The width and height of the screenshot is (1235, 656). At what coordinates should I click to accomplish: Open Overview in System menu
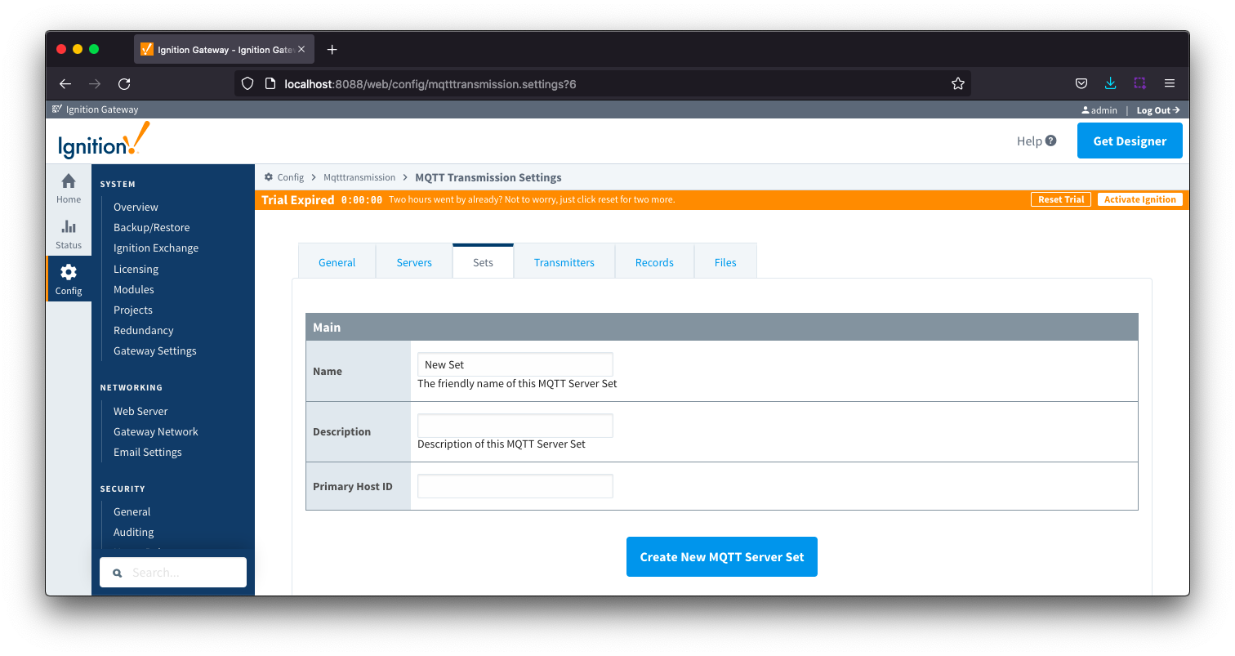(136, 207)
